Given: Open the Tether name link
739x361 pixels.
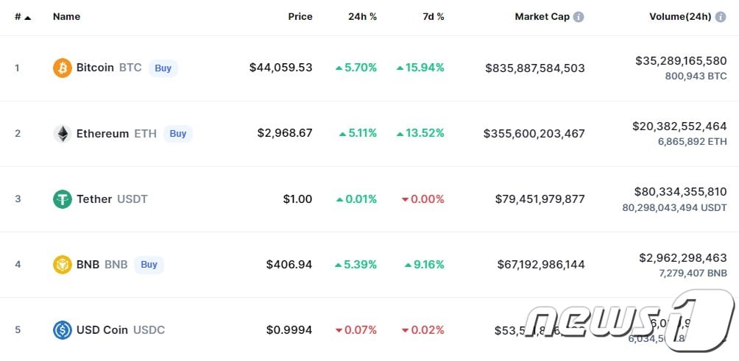Looking at the screenshot, I should (x=94, y=199).
